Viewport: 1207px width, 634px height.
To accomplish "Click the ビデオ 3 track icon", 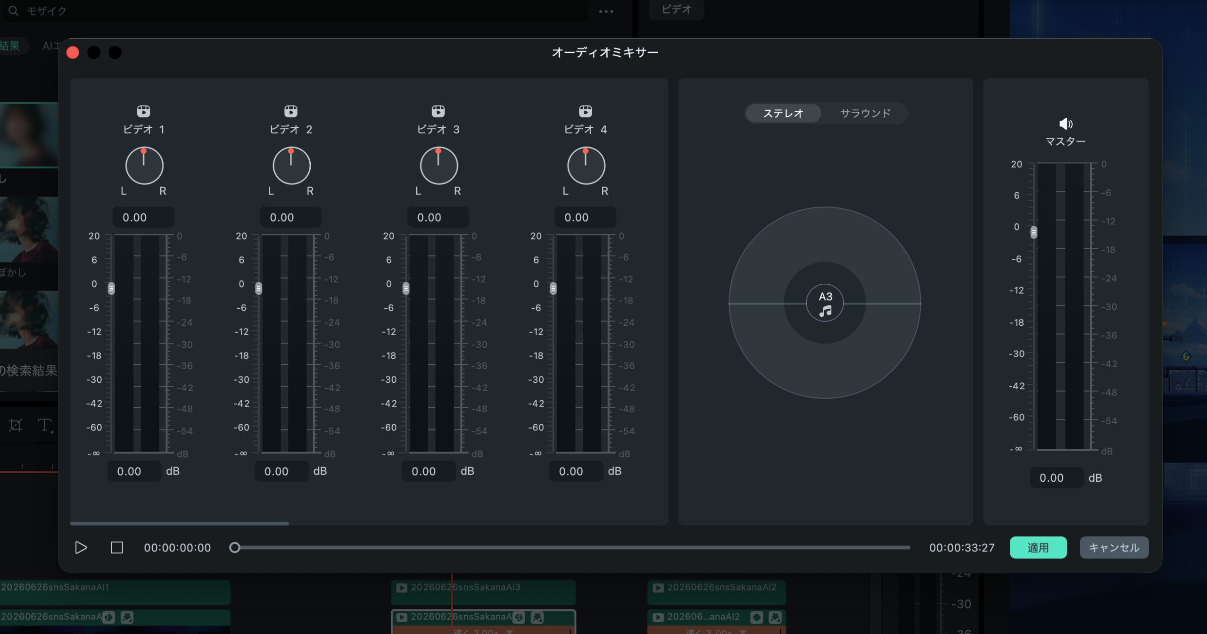I will (x=438, y=111).
